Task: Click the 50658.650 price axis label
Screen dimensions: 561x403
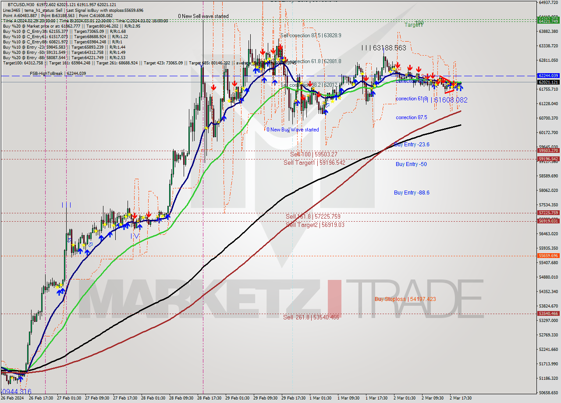Action: (x=548, y=392)
